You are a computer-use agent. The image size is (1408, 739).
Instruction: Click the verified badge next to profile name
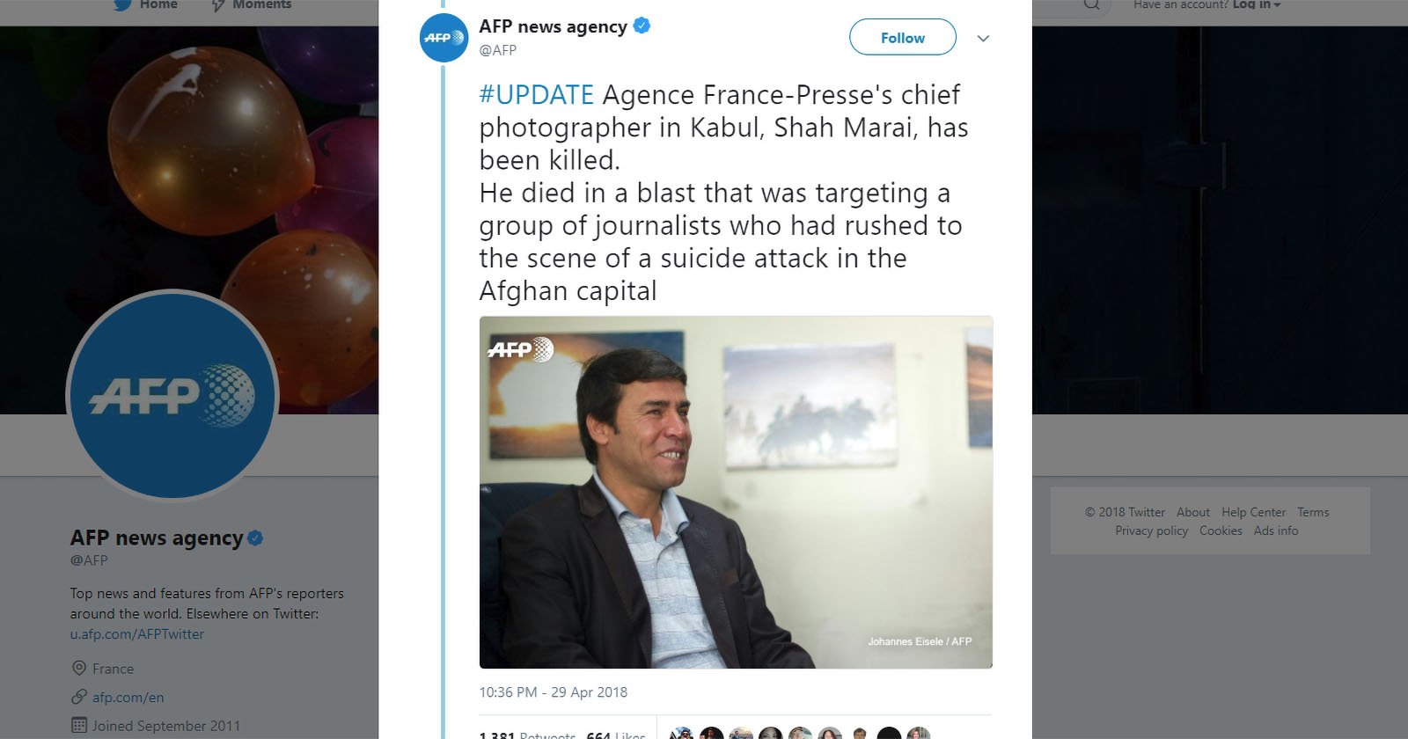pyautogui.click(x=255, y=538)
